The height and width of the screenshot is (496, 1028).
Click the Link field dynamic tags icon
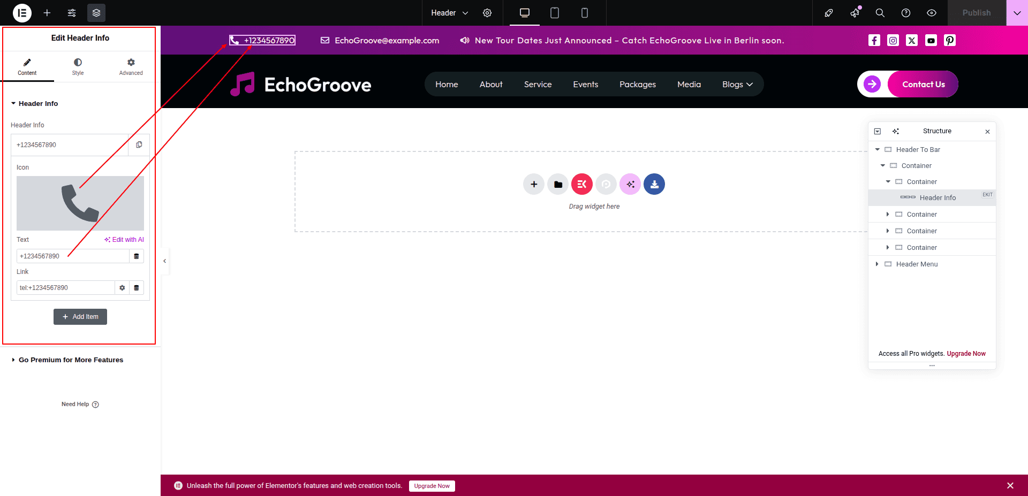pos(137,288)
